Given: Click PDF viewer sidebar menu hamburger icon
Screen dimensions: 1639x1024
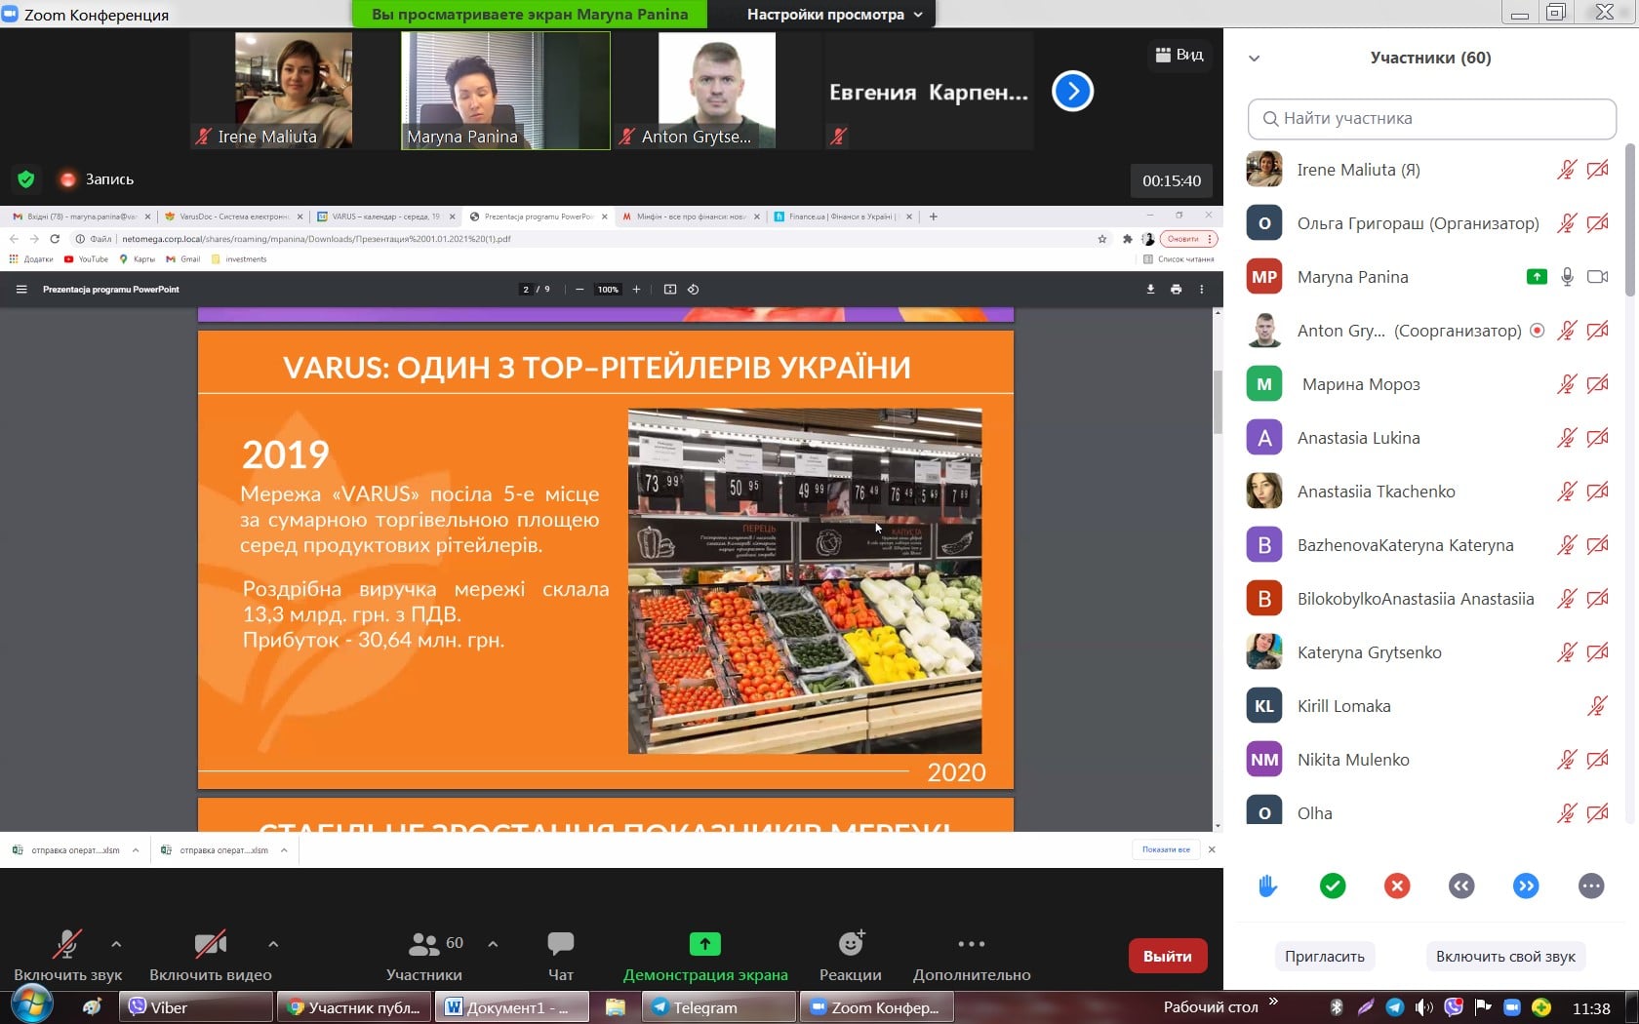Looking at the screenshot, I should tap(21, 290).
